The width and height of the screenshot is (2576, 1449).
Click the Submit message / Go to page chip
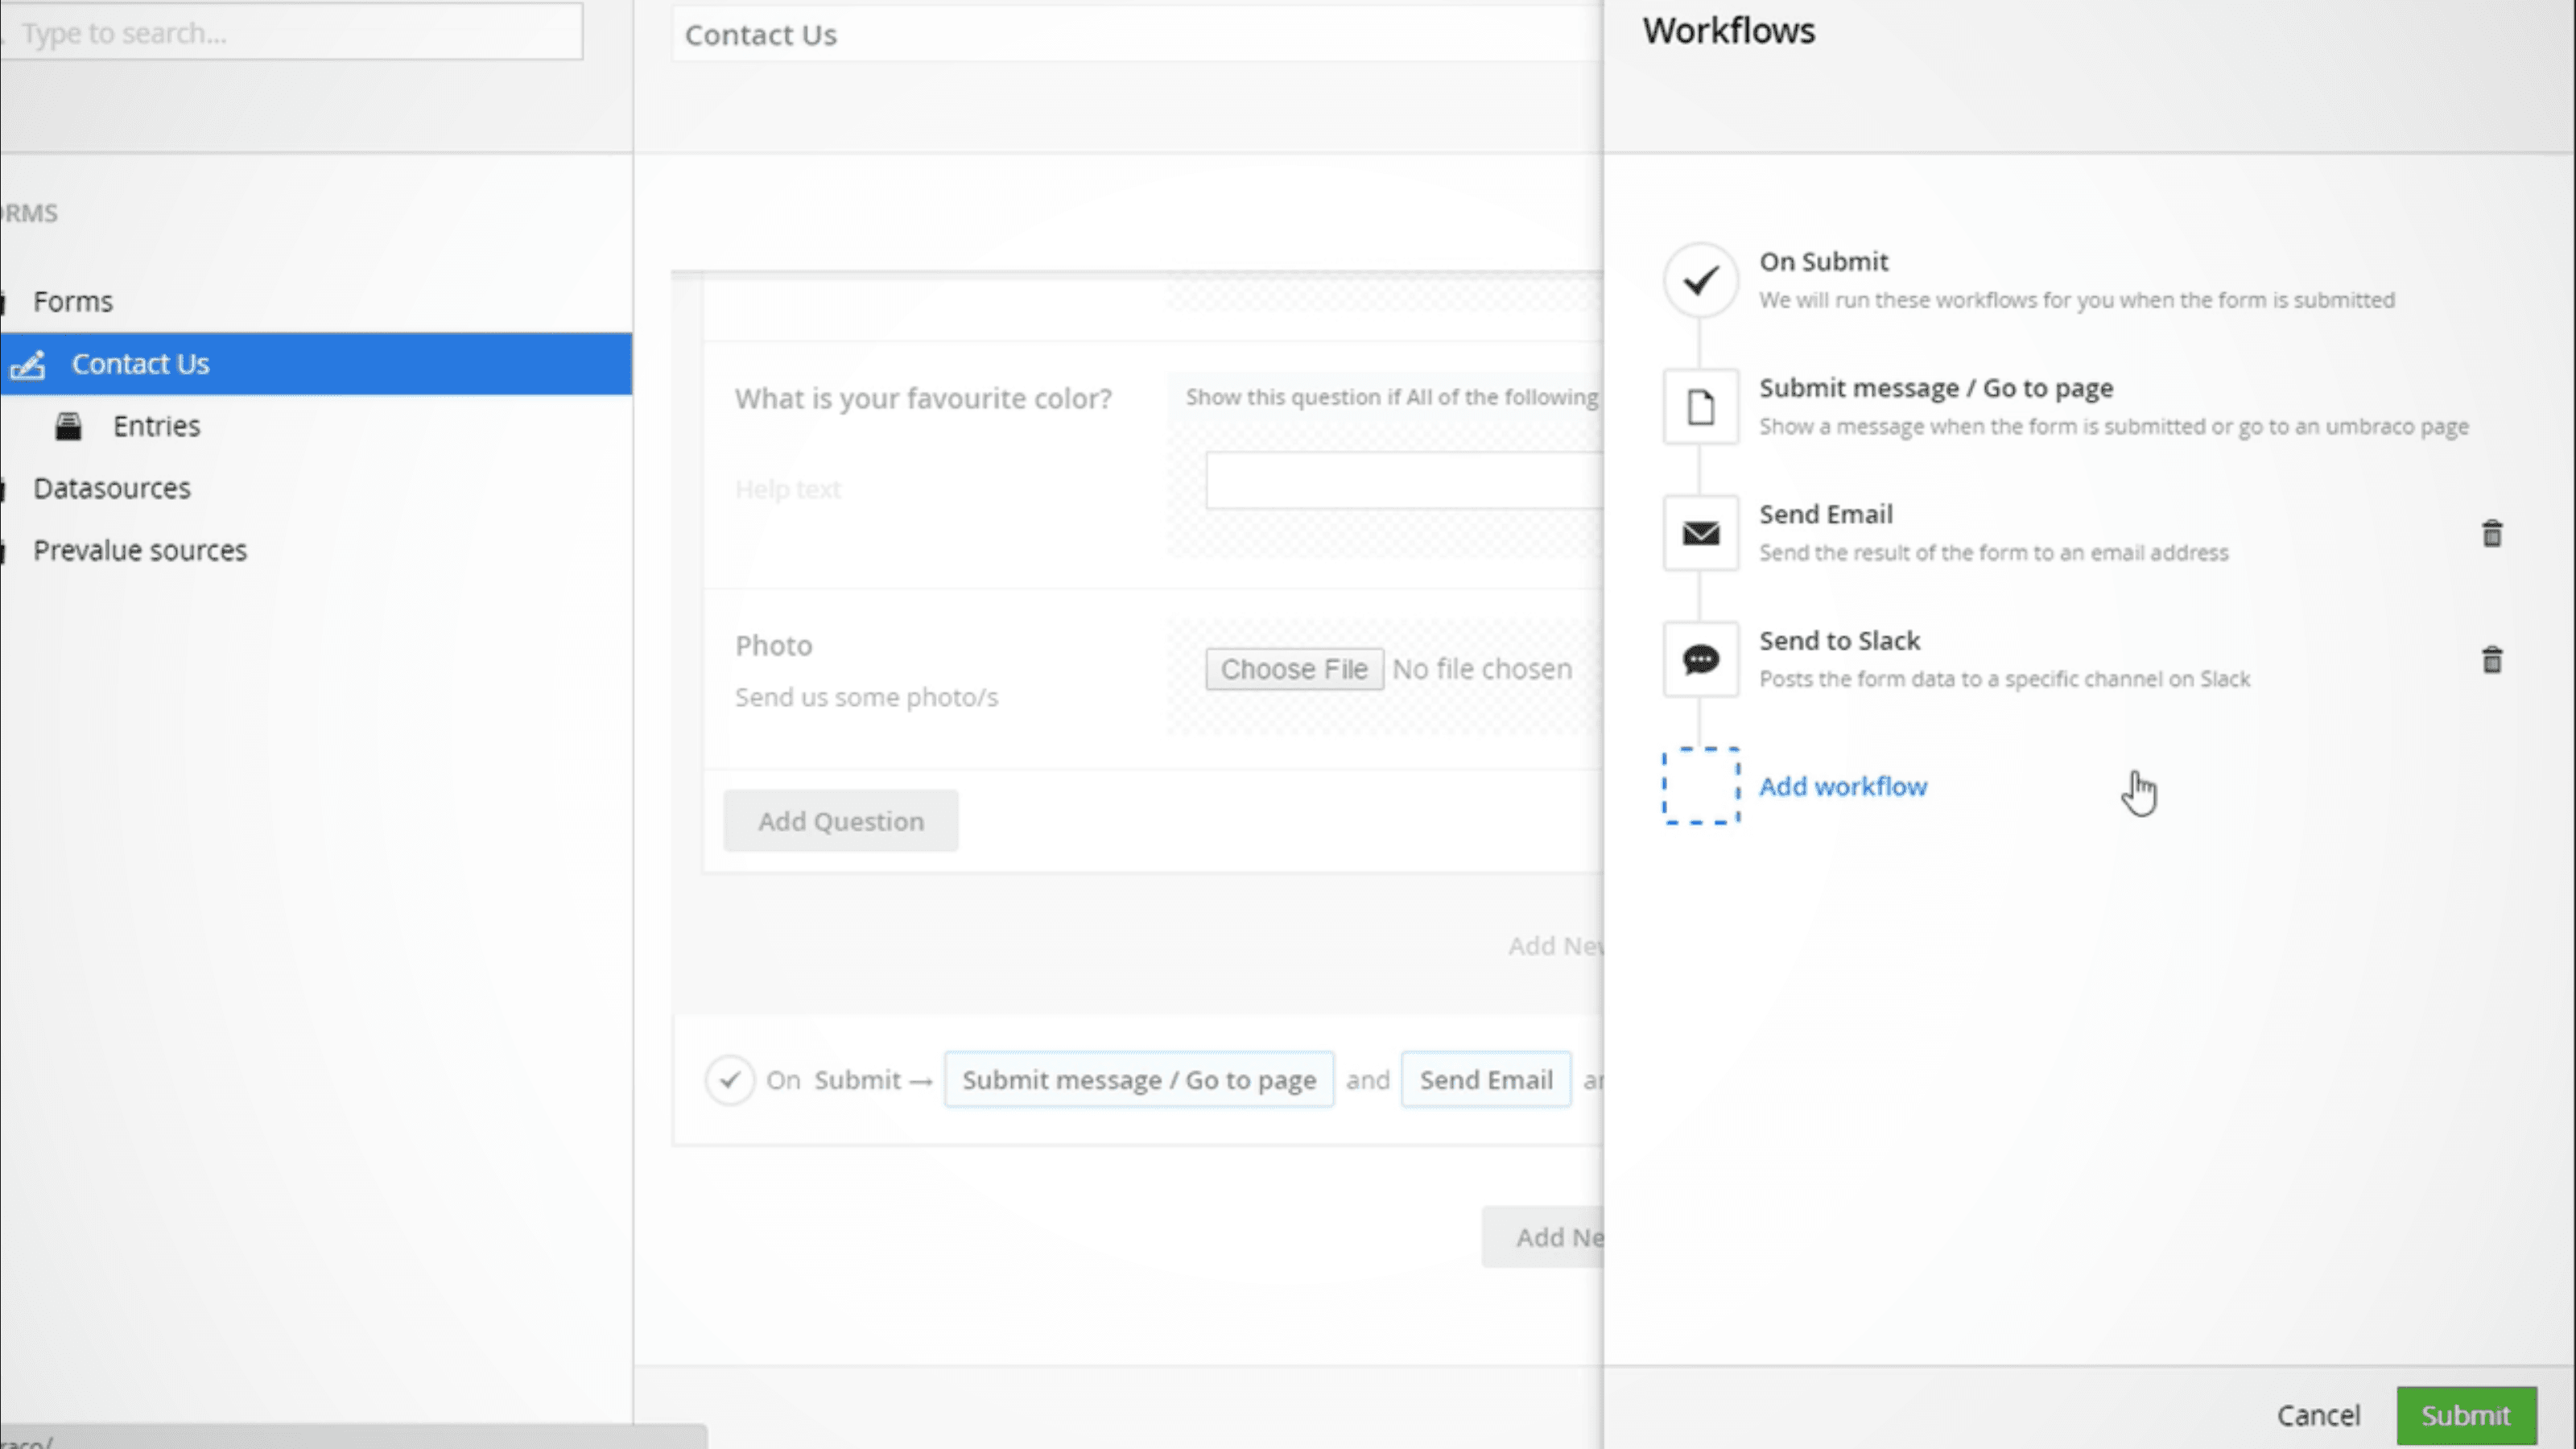[x=1139, y=1080]
